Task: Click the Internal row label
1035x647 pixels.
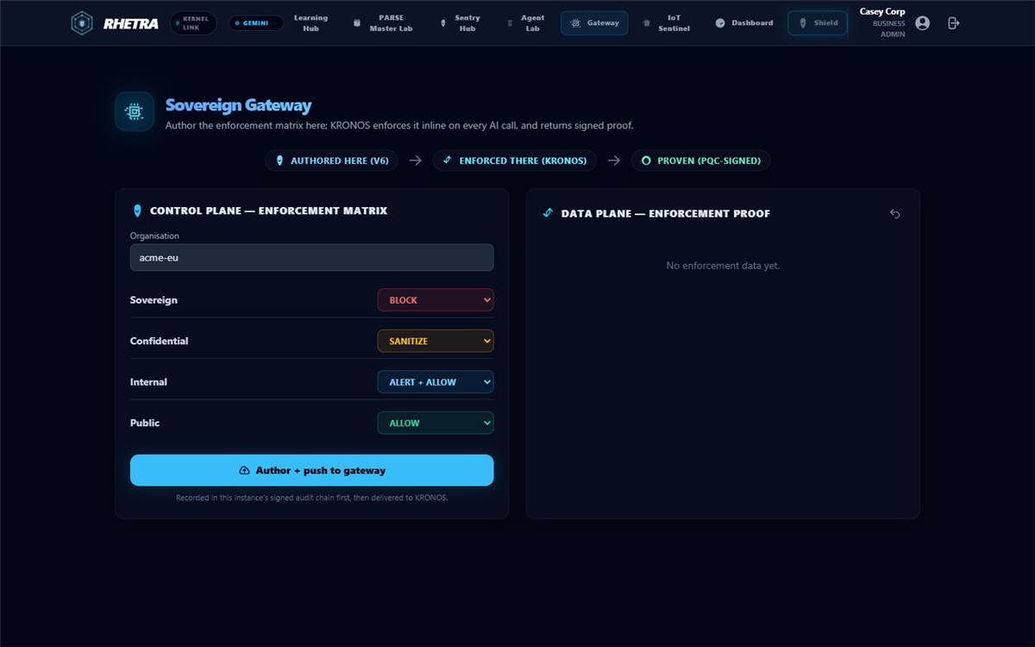Action: click(148, 381)
